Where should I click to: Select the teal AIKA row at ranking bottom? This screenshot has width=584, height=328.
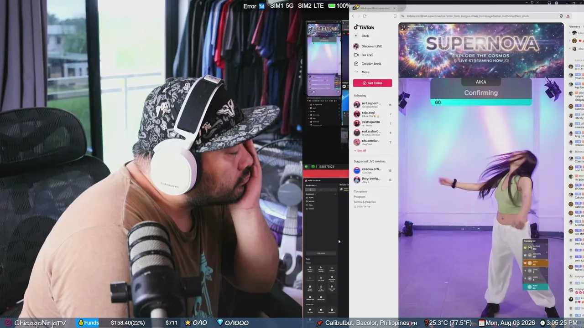pyautogui.click(x=535, y=287)
